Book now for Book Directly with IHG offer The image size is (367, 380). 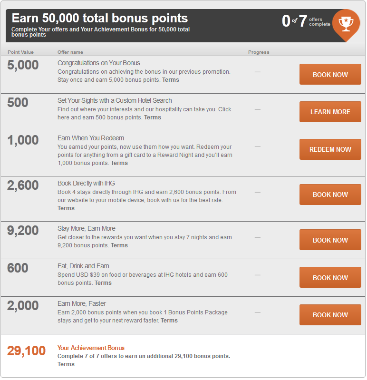point(330,195)
